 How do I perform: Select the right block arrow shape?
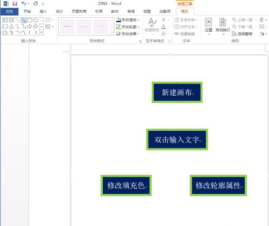tap(30, 26)
